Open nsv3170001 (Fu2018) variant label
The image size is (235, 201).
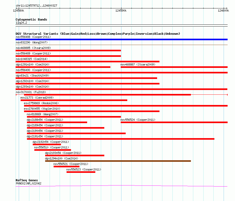[x=31, y=92]
